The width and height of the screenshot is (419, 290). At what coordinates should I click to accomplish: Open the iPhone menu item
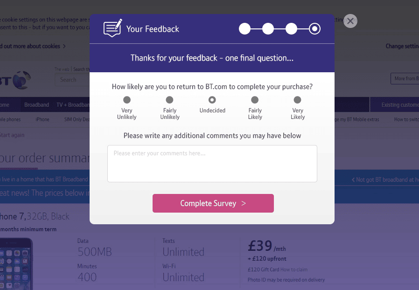click(x=42, y=119)
